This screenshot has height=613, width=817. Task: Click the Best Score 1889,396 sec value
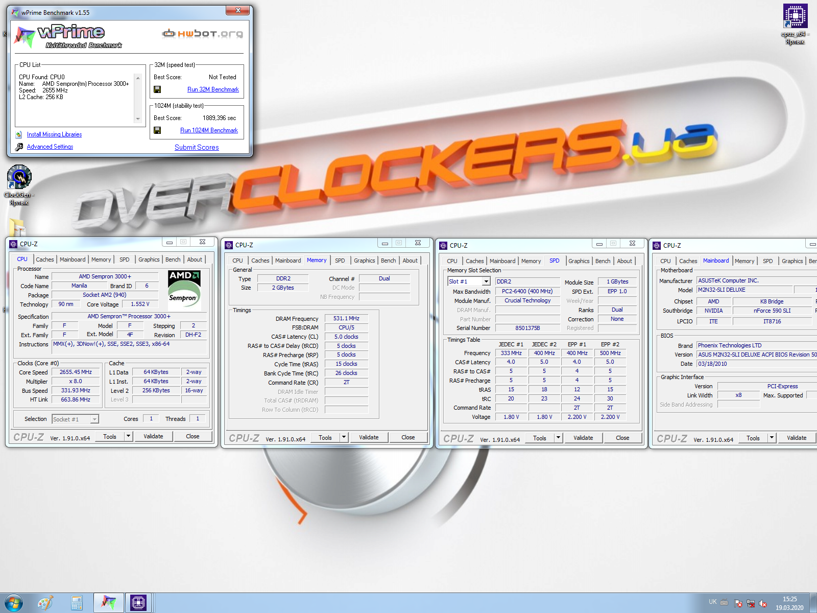[x=220, y=118]
